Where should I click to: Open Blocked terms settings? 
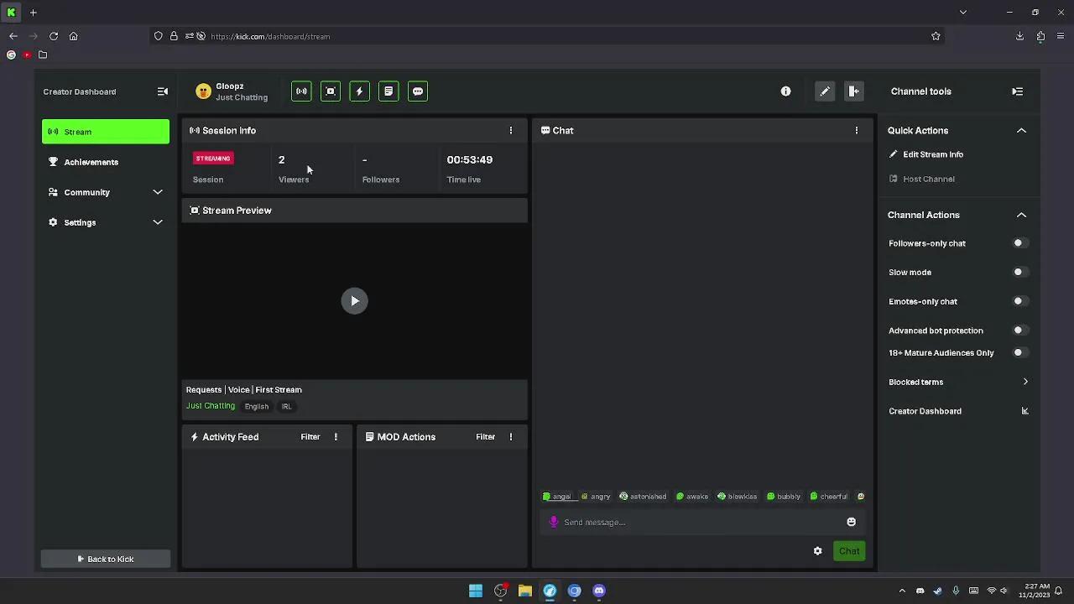click(957, 382)
